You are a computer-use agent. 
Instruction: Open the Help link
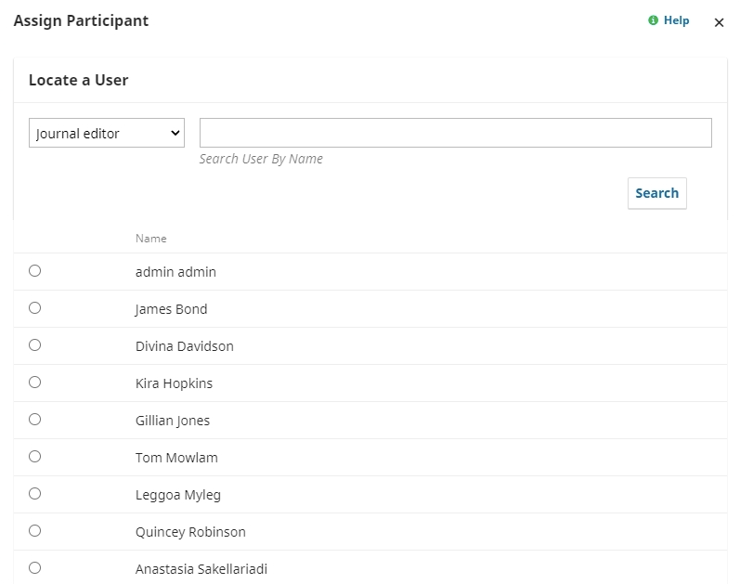676,20
